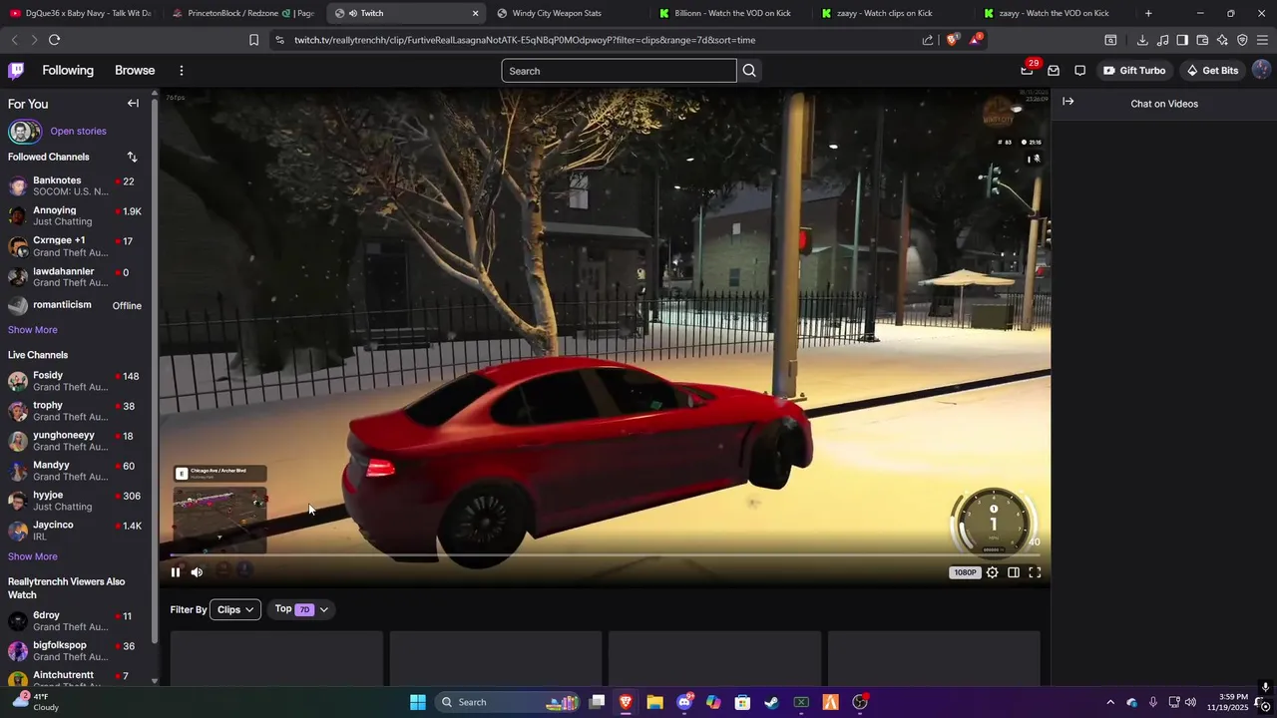Go to the Browse page
The width and height of the screenshot is (1277, 718).
(135, 71)
